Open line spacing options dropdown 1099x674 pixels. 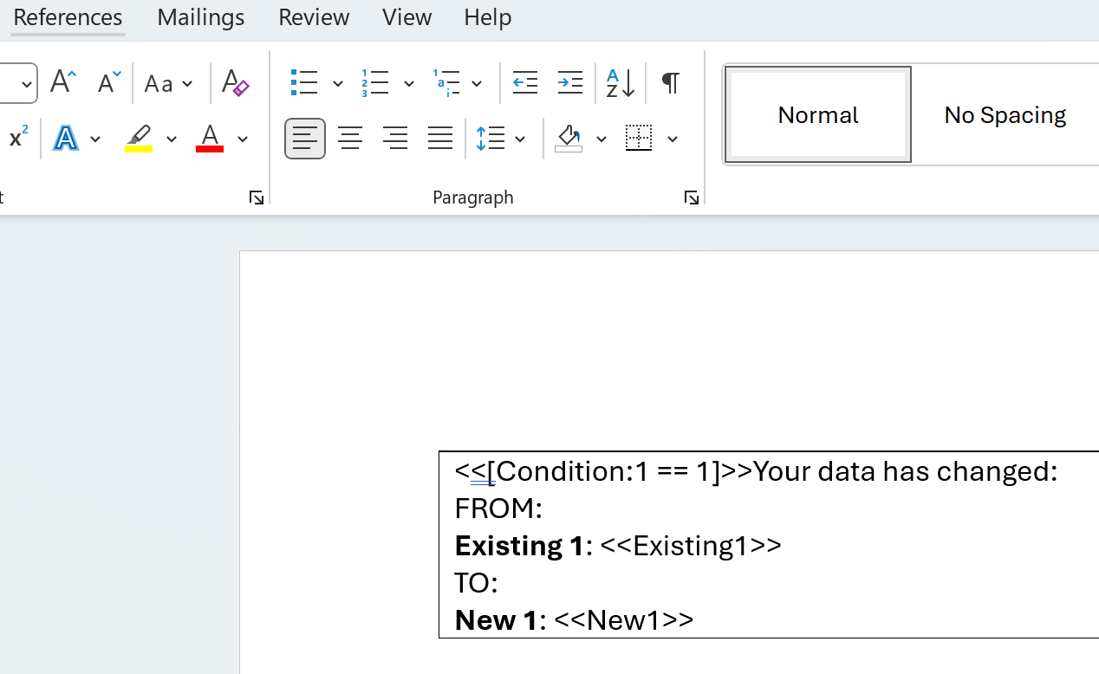[520, 139]
